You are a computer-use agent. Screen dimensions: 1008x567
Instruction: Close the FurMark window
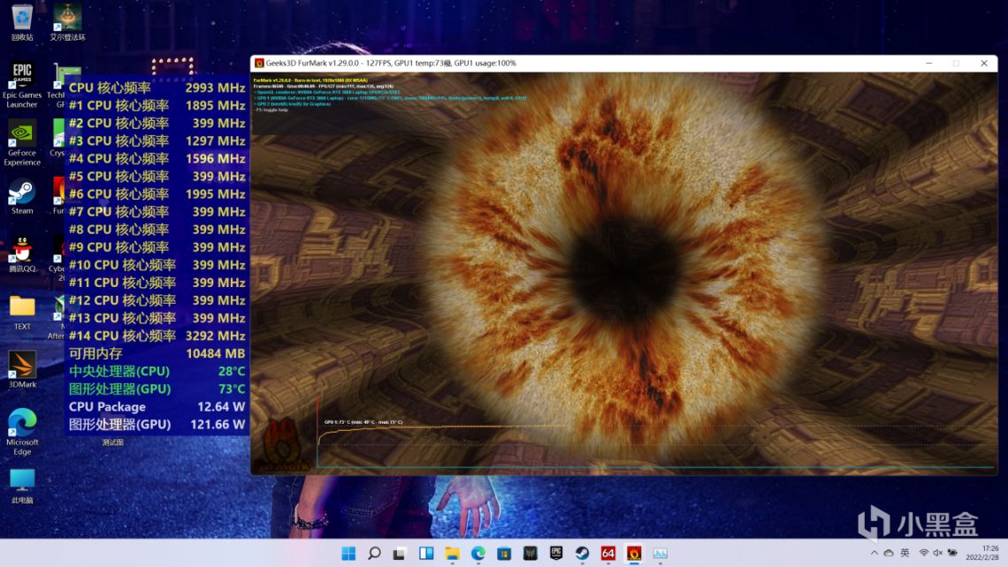[x=984, y=63]
